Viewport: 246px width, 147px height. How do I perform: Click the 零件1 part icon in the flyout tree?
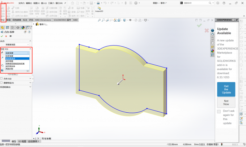tap(37, 24)
